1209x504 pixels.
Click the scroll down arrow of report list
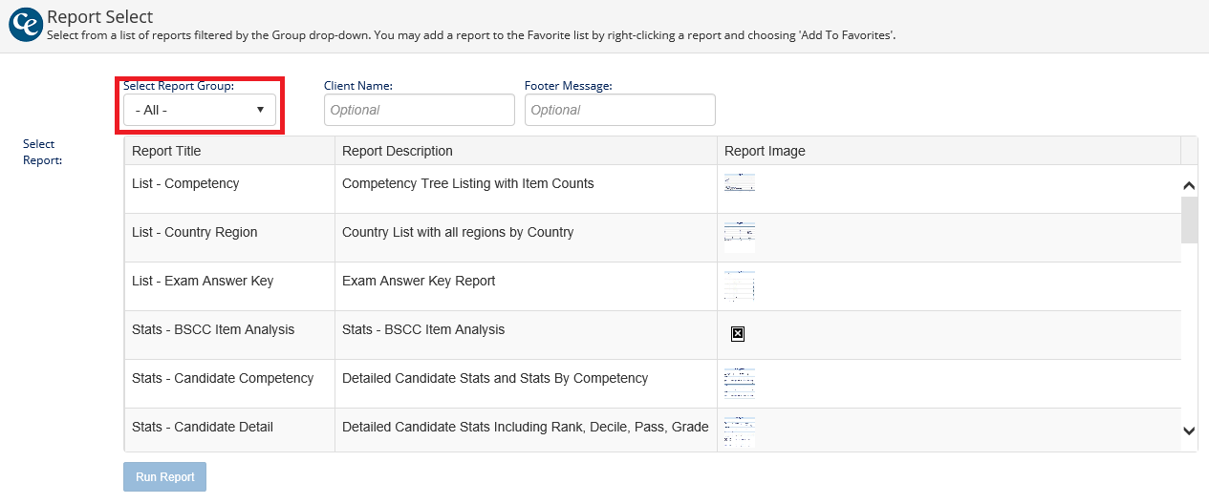(x=1189, y=431)
